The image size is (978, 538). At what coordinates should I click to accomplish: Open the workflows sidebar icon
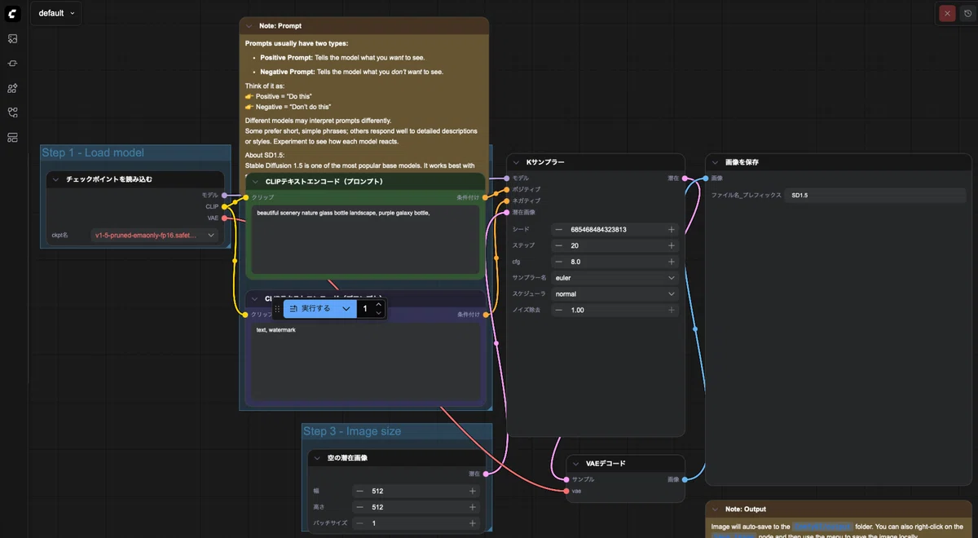[13, 112]
